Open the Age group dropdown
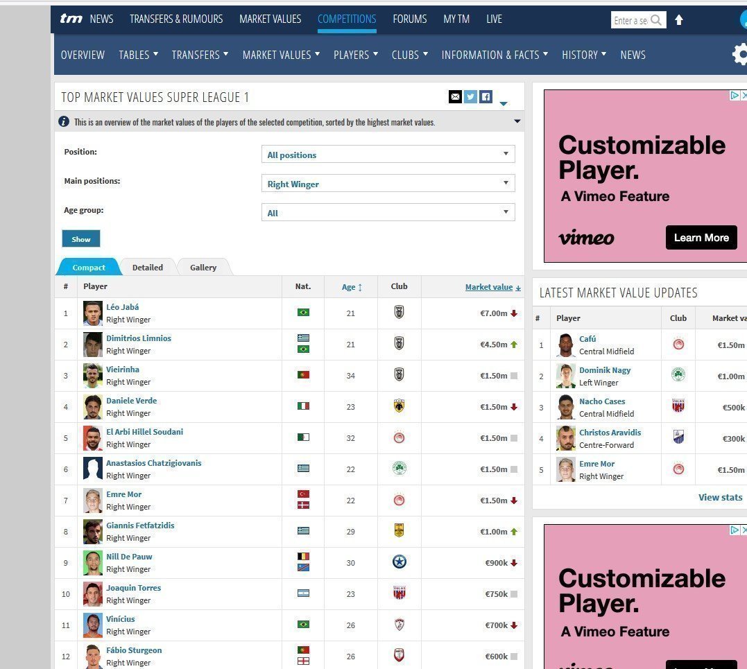 point(388,212)
